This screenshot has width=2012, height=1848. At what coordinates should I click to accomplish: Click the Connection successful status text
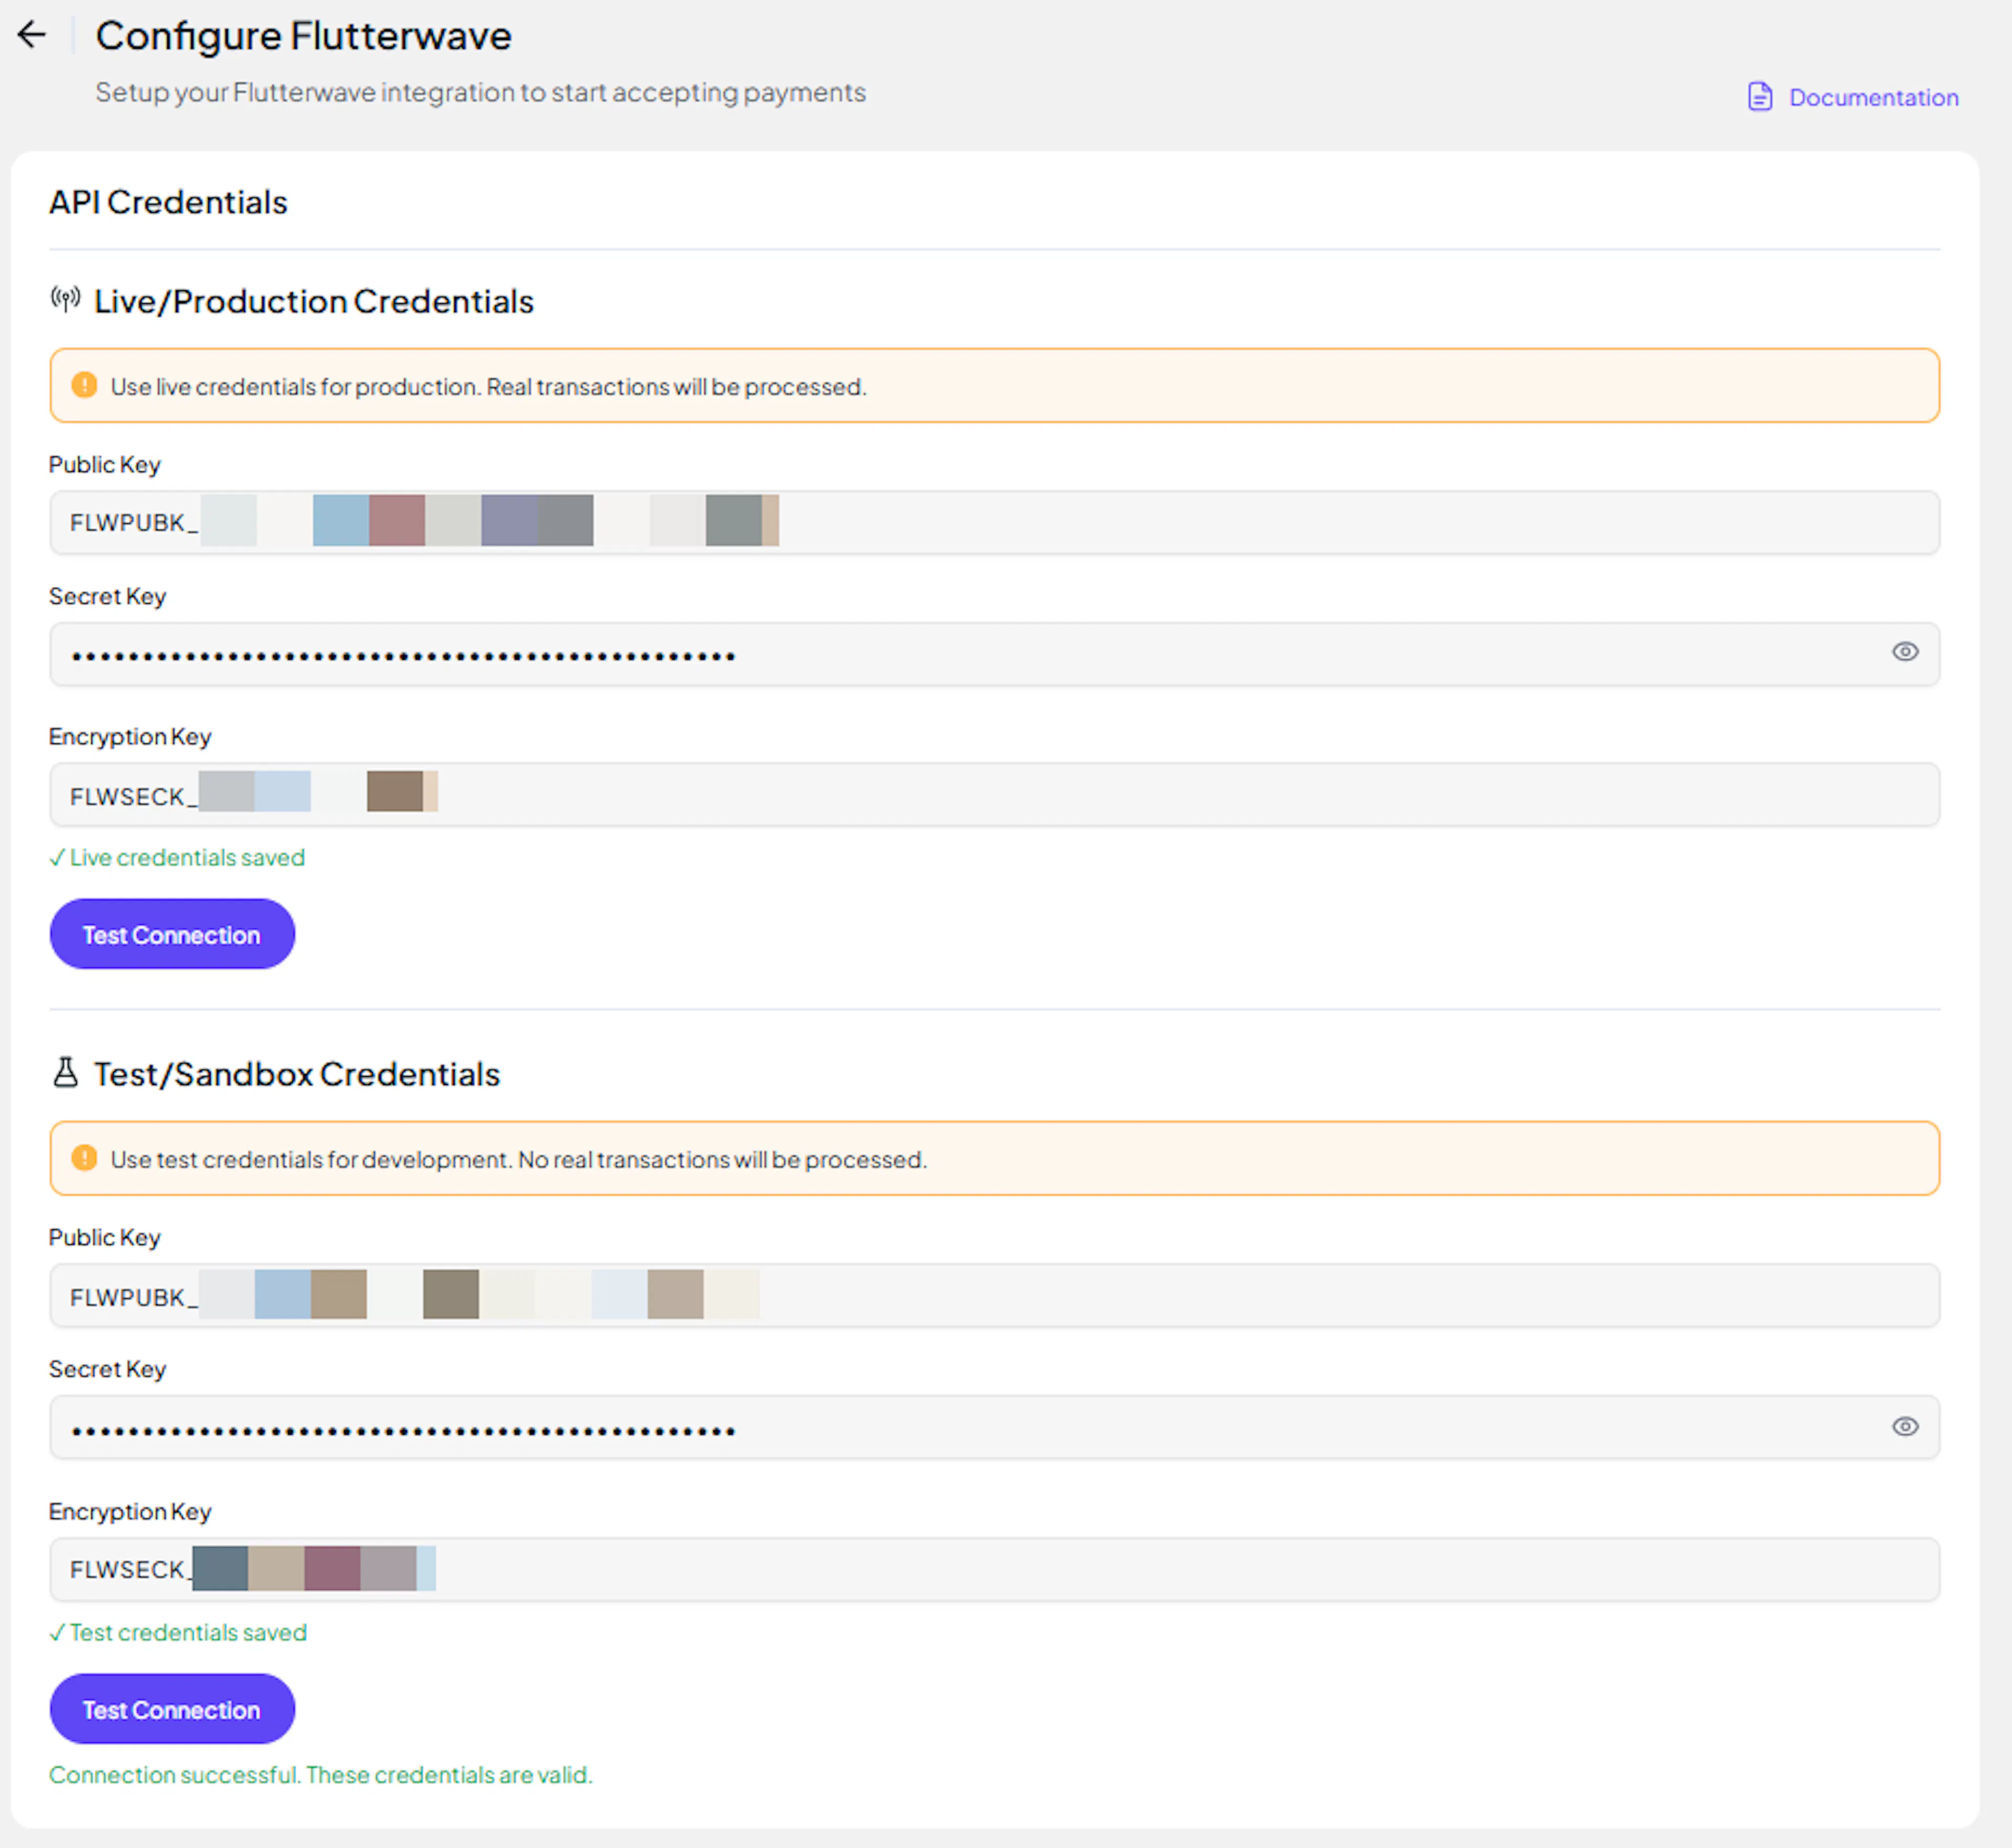pos(320,1775)
